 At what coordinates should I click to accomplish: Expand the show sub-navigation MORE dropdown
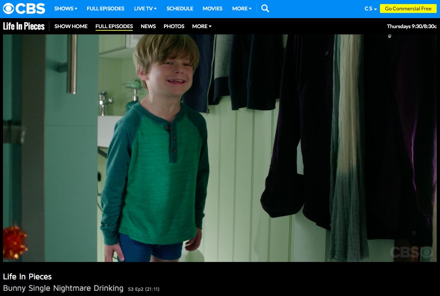coord(202,26)
